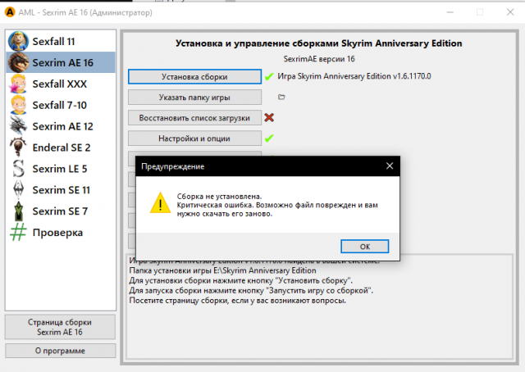This screenshot has width=525, height=372.
Task: Close the Предупреждение dialog with X
Action: click(389, 166)
